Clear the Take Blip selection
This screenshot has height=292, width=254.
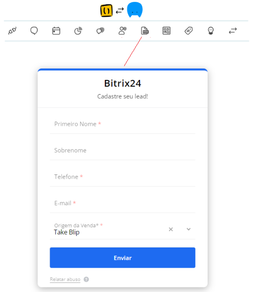point(171,229)
